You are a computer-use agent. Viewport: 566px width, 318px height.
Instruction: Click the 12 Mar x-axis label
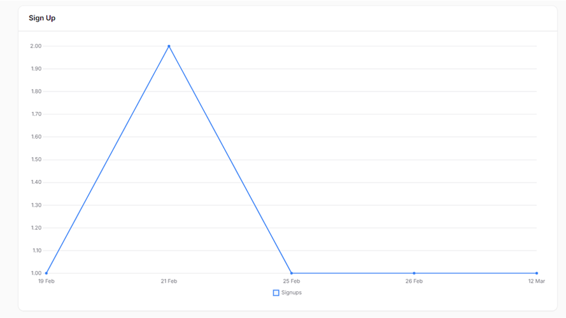536,281
